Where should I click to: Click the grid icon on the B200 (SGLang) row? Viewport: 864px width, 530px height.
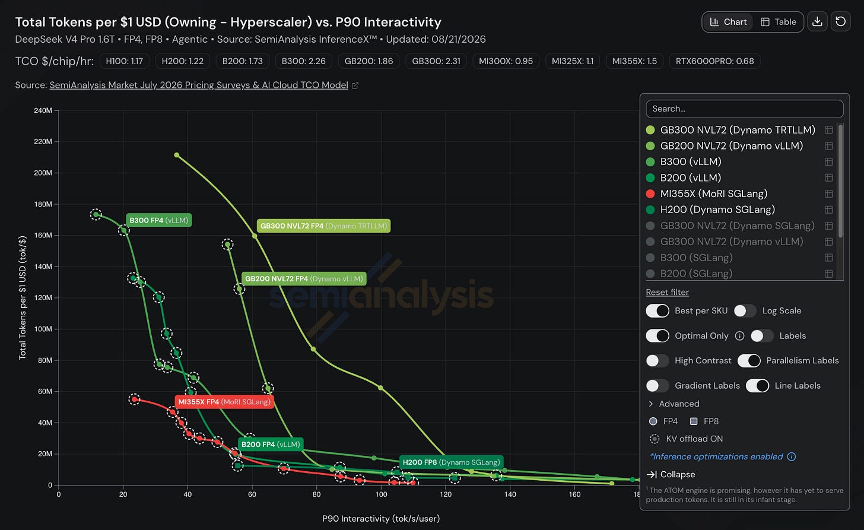[829, 274]
